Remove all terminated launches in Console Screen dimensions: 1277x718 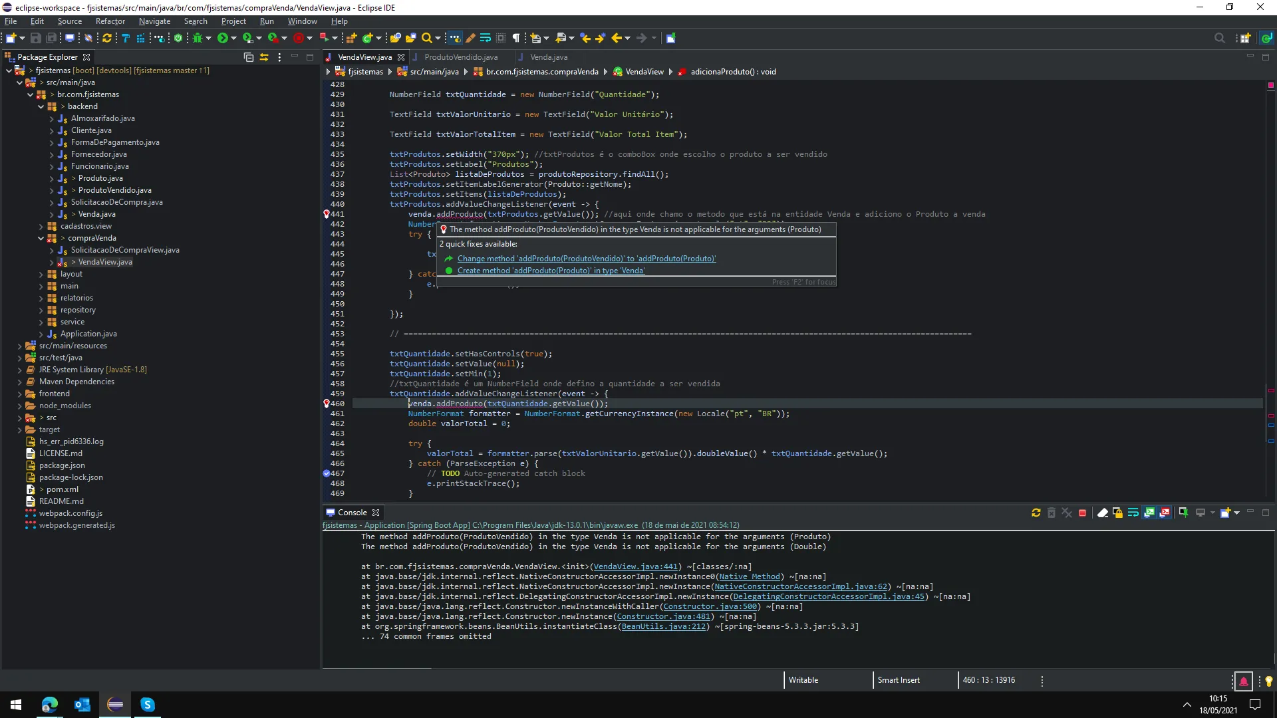1067,513
